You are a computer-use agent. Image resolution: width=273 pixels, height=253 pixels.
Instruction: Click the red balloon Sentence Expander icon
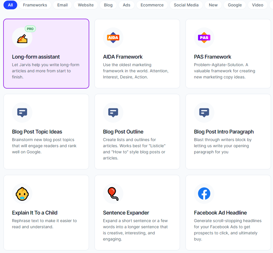[113, 194]
